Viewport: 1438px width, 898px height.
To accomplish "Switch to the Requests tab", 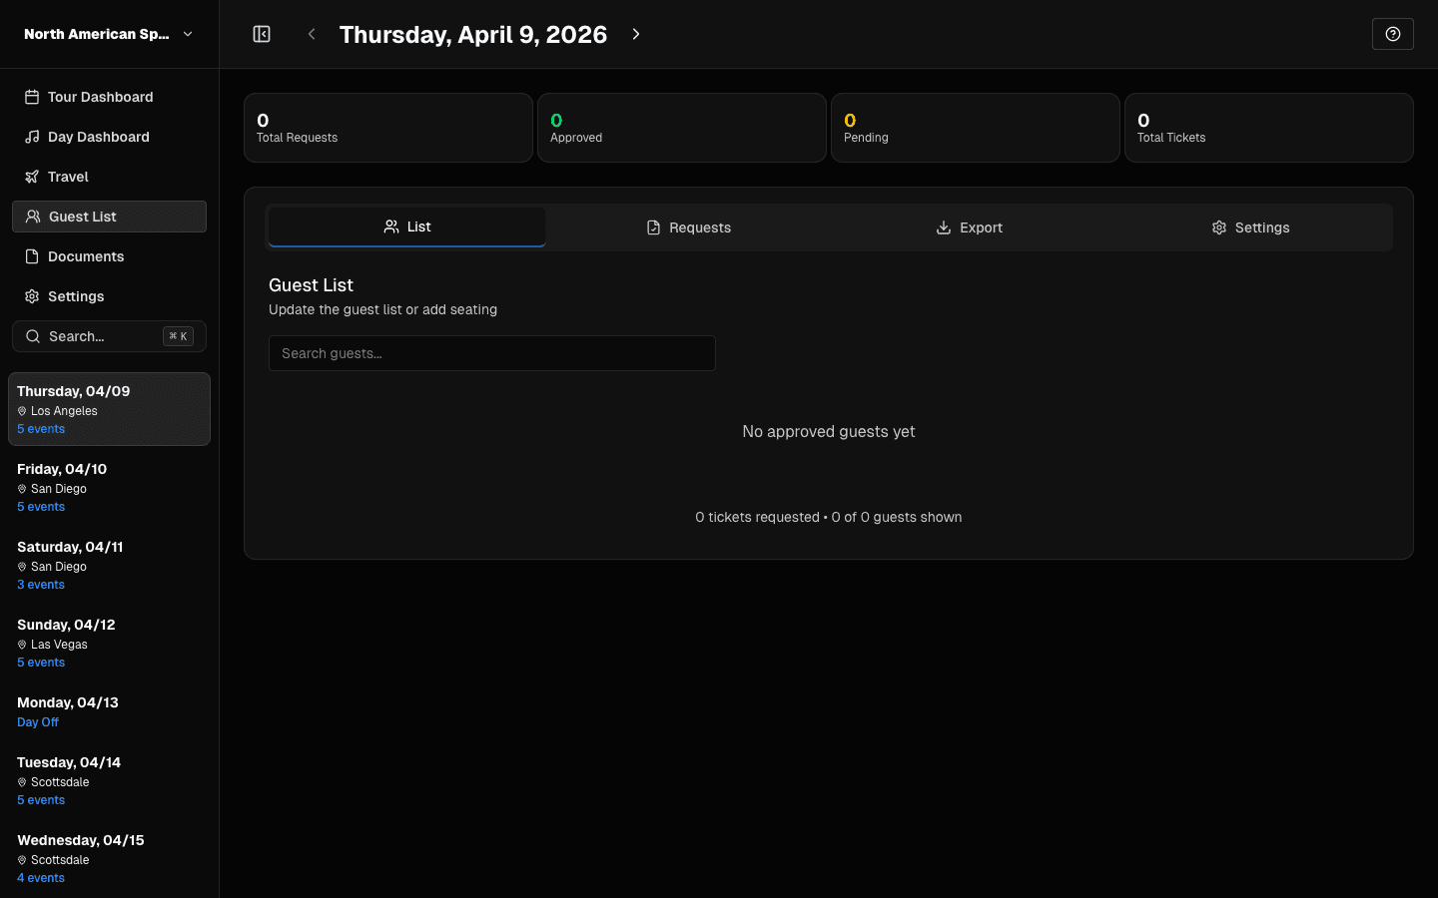I will [688, 227].
